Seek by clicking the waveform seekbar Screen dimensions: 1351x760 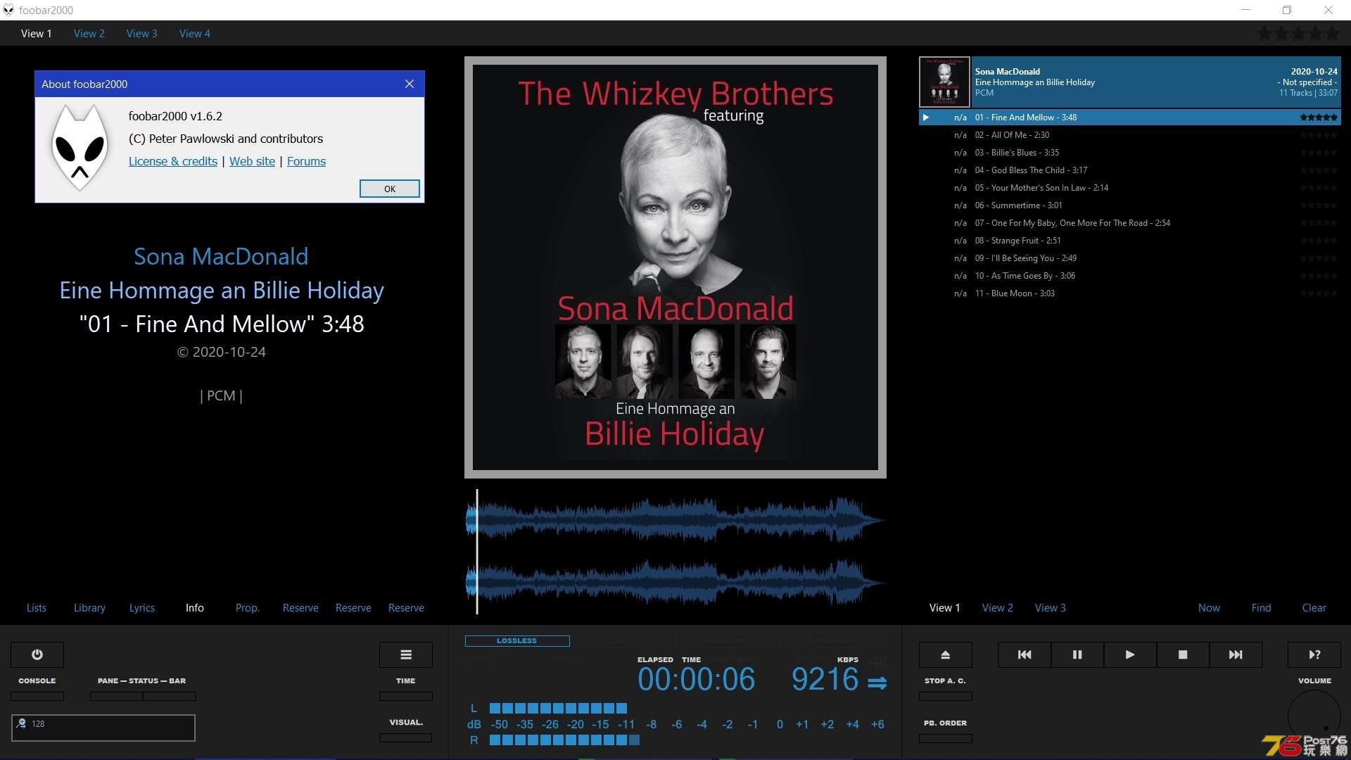coord(675,552)
